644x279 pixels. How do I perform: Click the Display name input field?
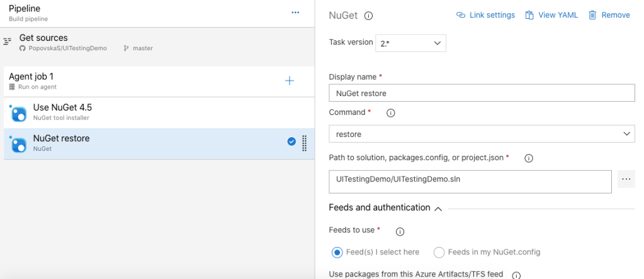tap(482, 93)
